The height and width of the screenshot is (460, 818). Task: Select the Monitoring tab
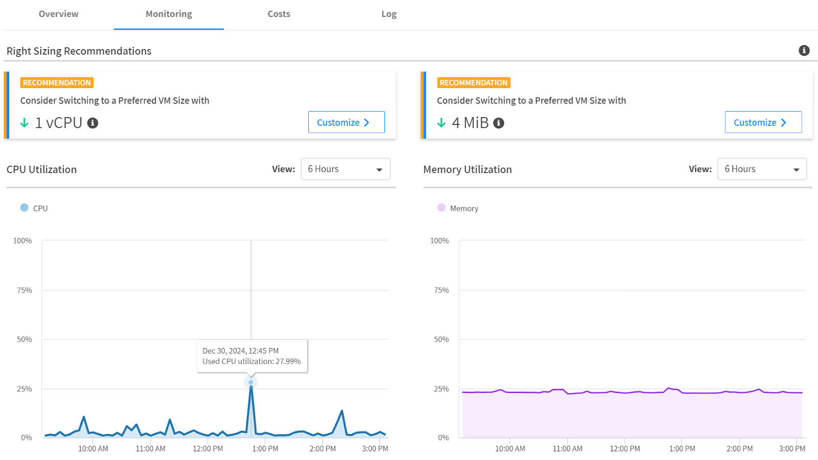click(169, 14)
